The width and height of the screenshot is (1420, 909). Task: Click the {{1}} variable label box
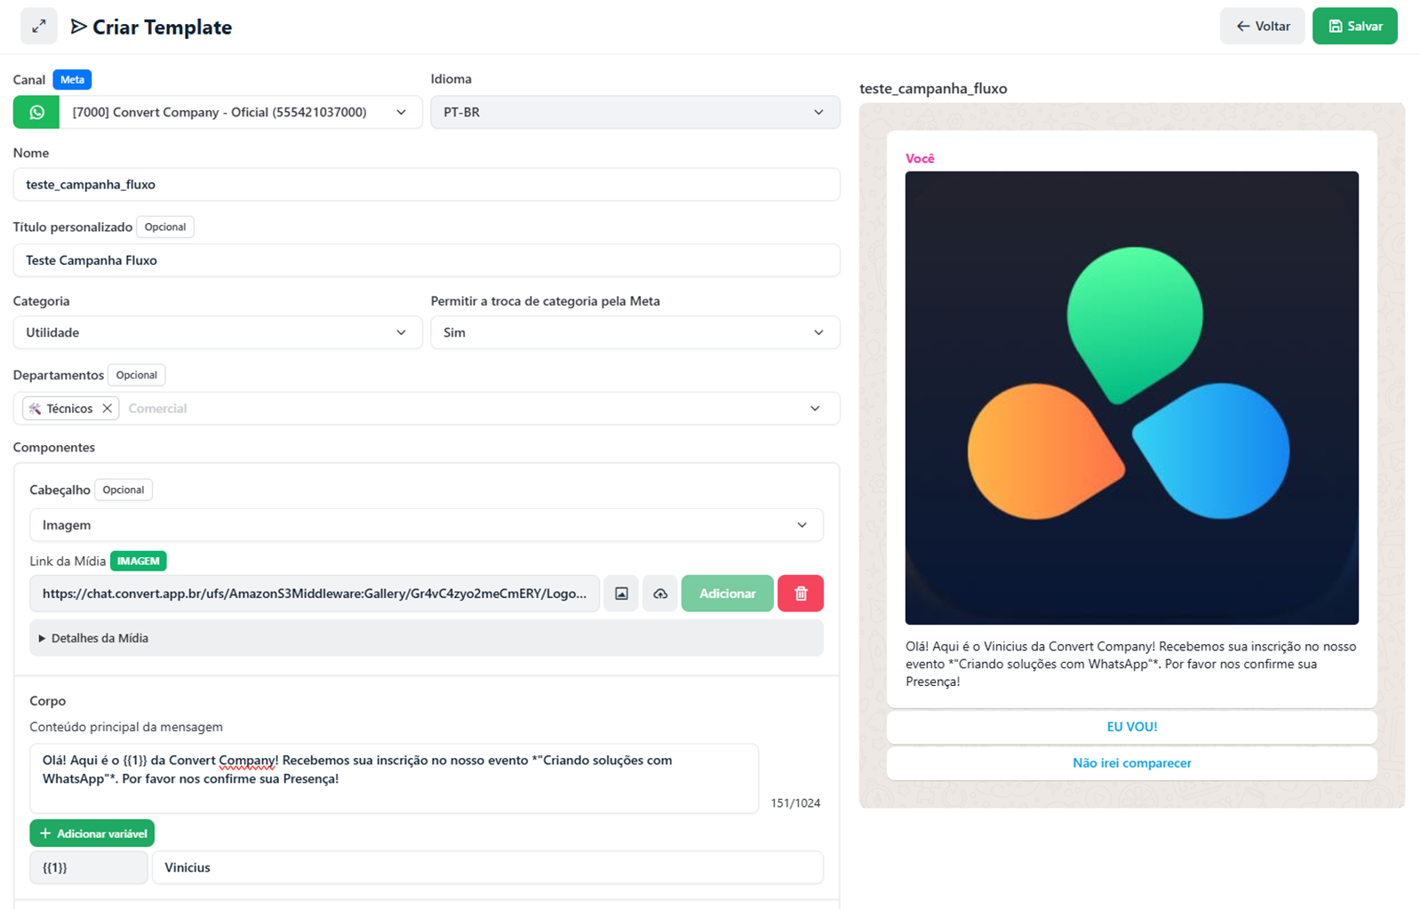coord(89,867)
